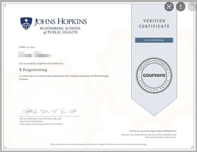197x152 pixels.
Task: Click the date JUNE 18, 2014
Action: [x=27, y=47]
